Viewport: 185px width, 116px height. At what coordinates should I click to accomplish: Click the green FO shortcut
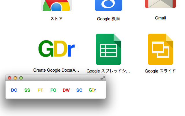(x=53, y=90)
